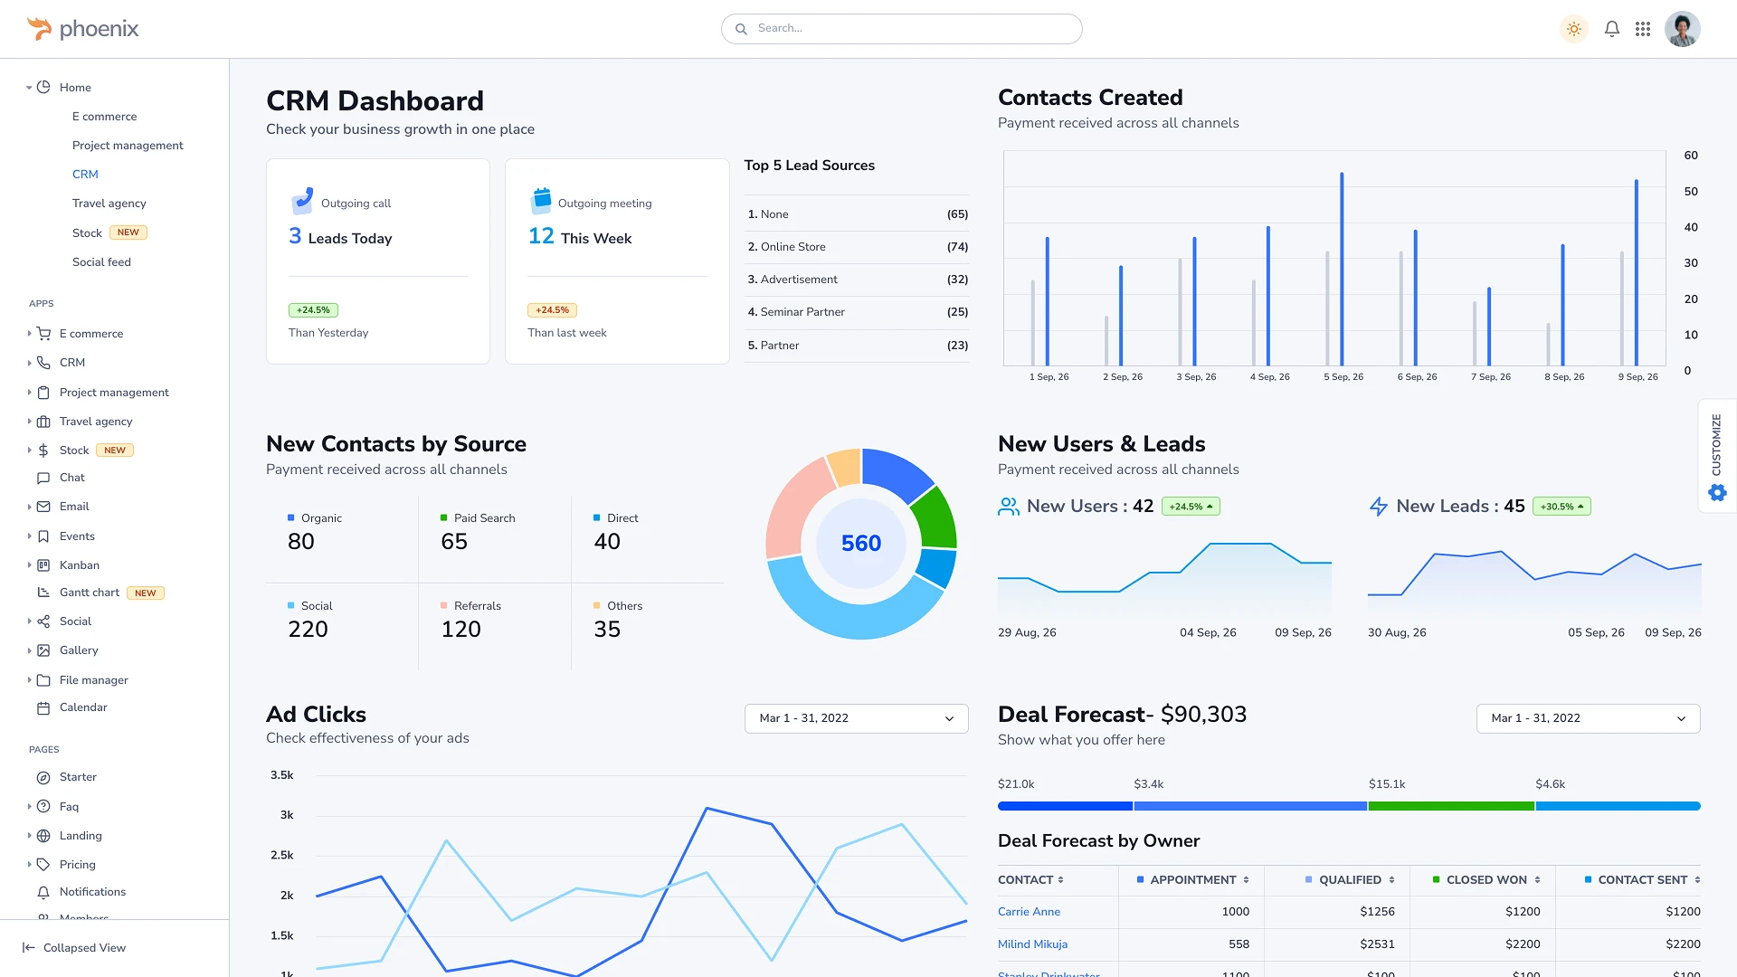The width and height of the screenshot is (1737, 977).
Task: Focus the Search input field
Action: 901,29
